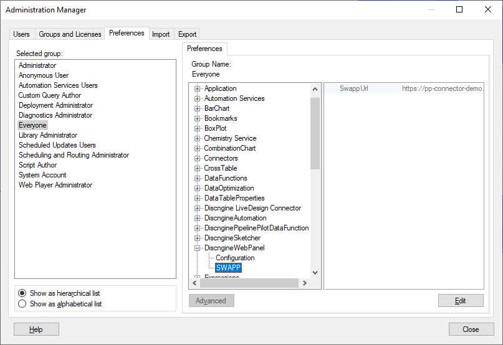
Task: Expand the CombinationChart node
Action: (198, 148)
